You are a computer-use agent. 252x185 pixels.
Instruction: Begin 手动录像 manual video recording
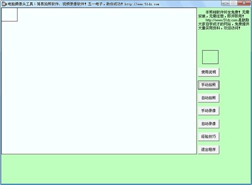click(209, 111)
